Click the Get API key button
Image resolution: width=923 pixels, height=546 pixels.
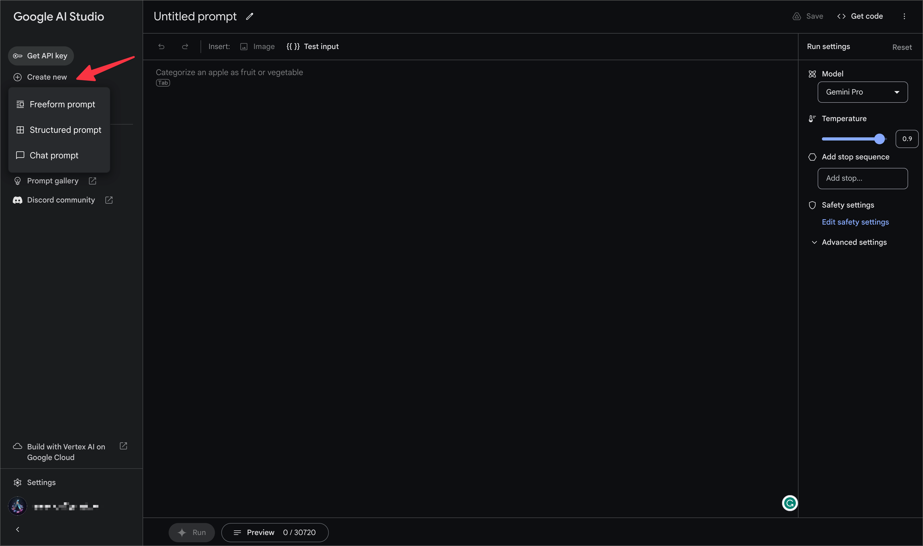41,56
